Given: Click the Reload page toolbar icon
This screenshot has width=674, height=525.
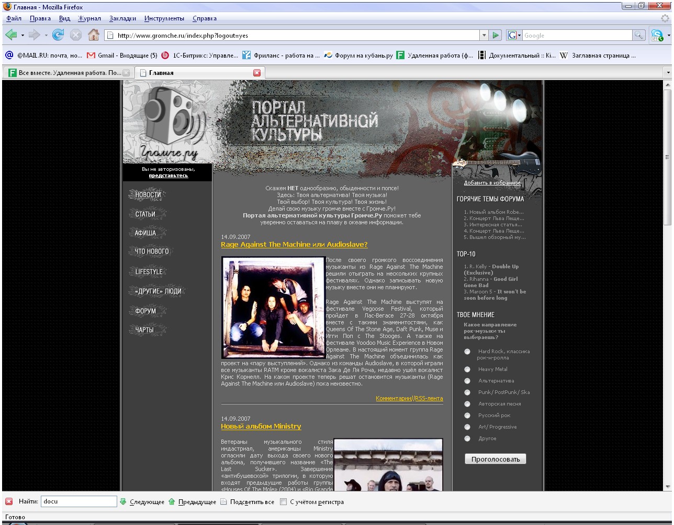Looking at the screenshot, I should [x=58, y=35].
